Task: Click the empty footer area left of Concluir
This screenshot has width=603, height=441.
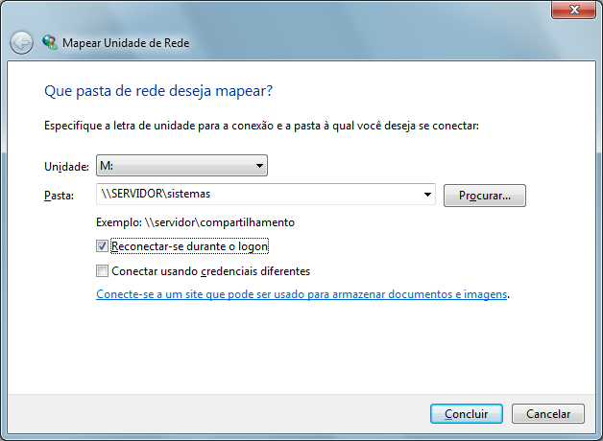Action: (x=211, y=414)
